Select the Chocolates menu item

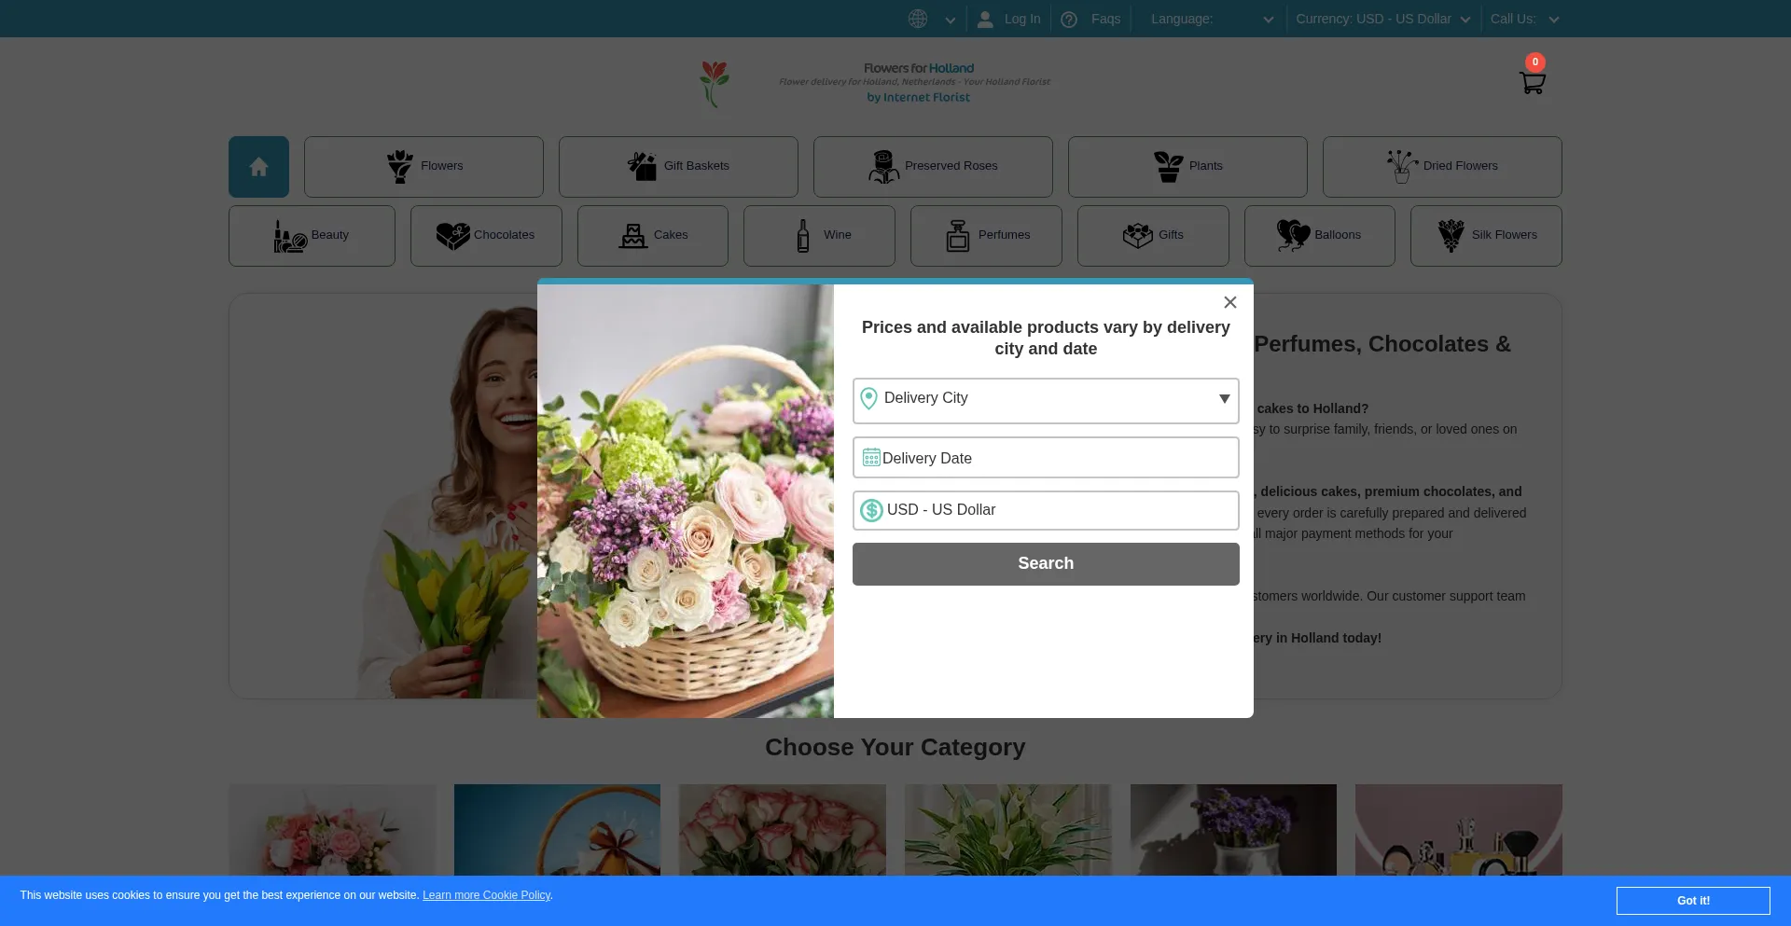tap(486, 236)
